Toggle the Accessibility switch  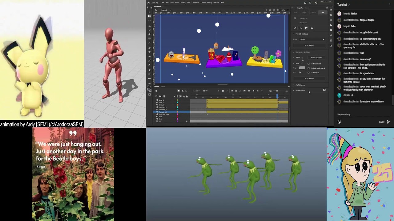(324, 90)
